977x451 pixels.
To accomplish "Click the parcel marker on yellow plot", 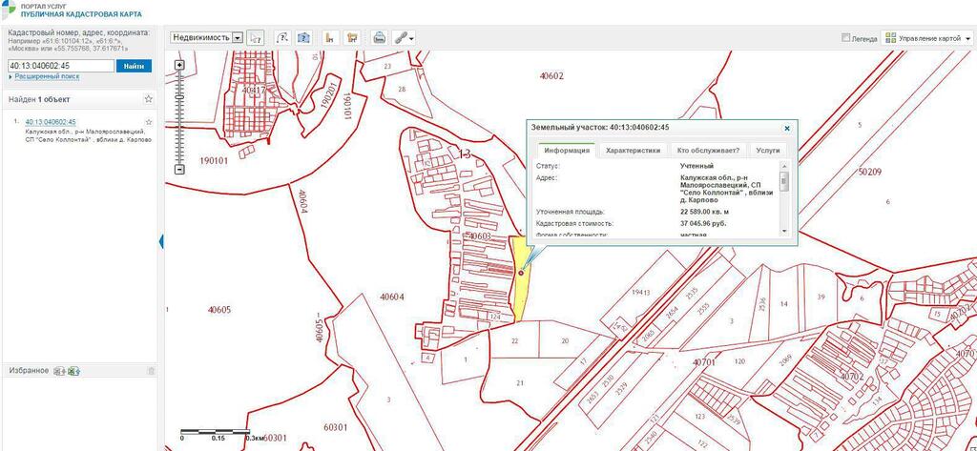I will (521, 272).
